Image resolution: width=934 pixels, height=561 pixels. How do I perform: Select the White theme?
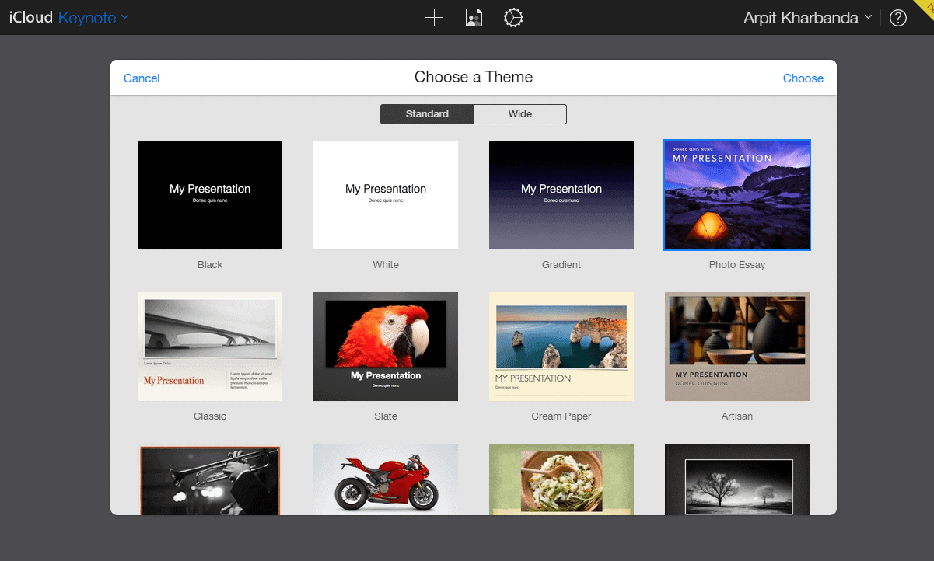tap(385, 194)
